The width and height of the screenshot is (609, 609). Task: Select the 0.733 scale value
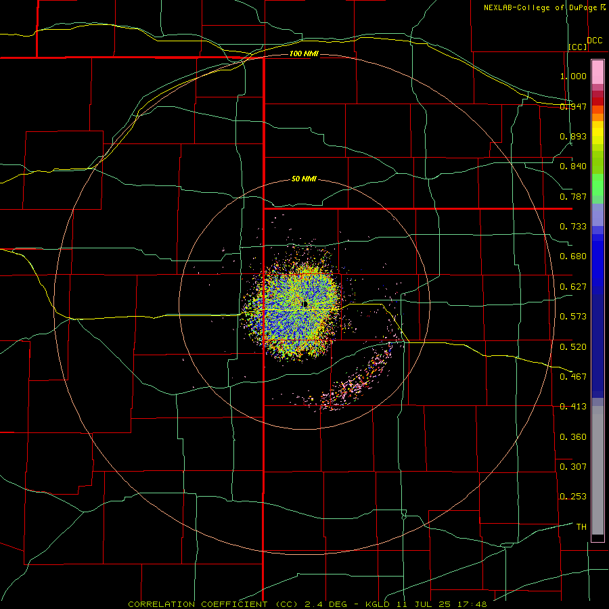[573, 227]
